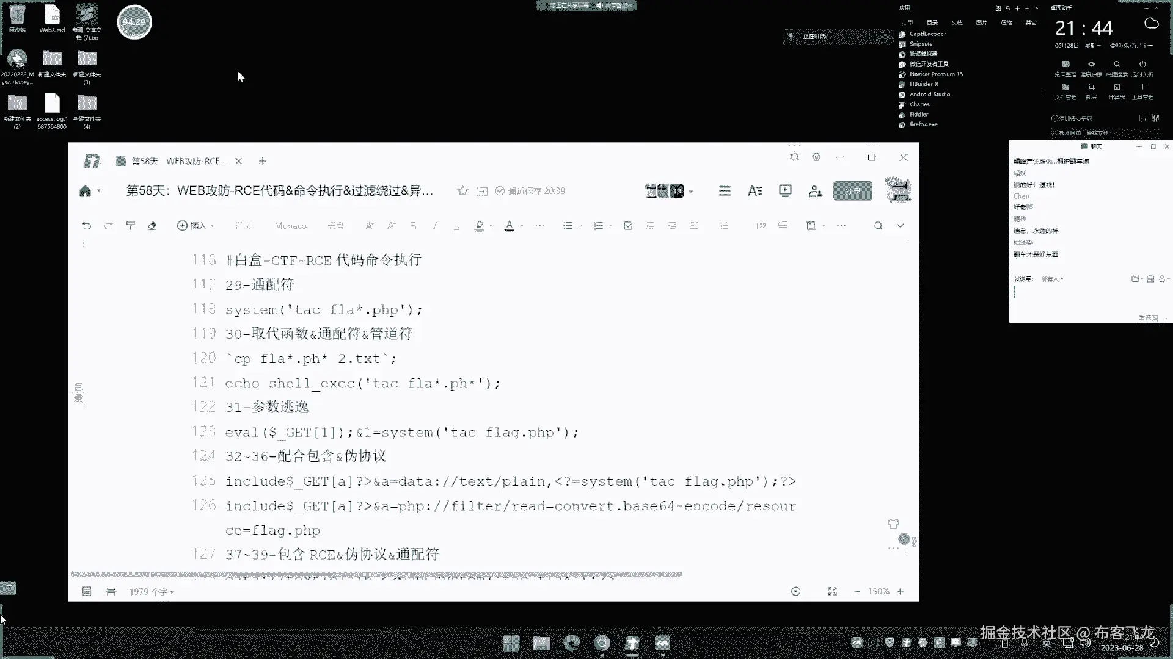Toggle underline formatting
1173x659 pixels.
(x=456, y=226)
